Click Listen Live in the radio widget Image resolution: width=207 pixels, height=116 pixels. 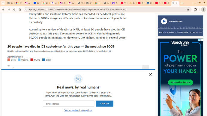coord(182,33)
